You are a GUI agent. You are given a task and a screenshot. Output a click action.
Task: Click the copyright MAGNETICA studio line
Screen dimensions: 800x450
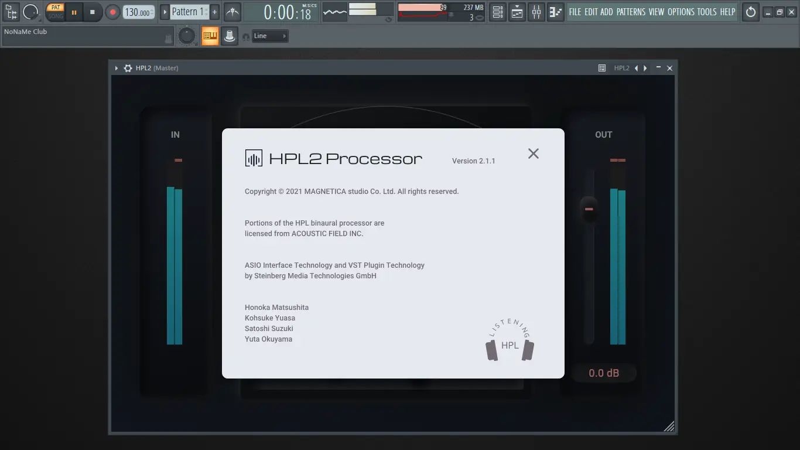352,192
